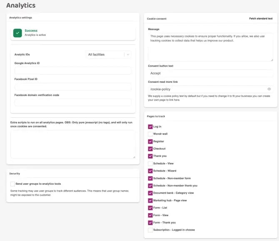Enable tracking for Schedule - View
Screen dimensions: 279x241
[x=150, y=164]
